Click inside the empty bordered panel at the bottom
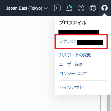This screenshot has height=111, width=111. 50,103
